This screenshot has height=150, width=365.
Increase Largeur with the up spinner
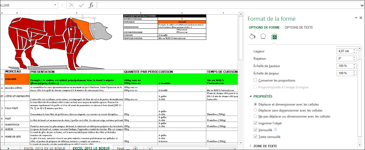click(x=354, y=50)
